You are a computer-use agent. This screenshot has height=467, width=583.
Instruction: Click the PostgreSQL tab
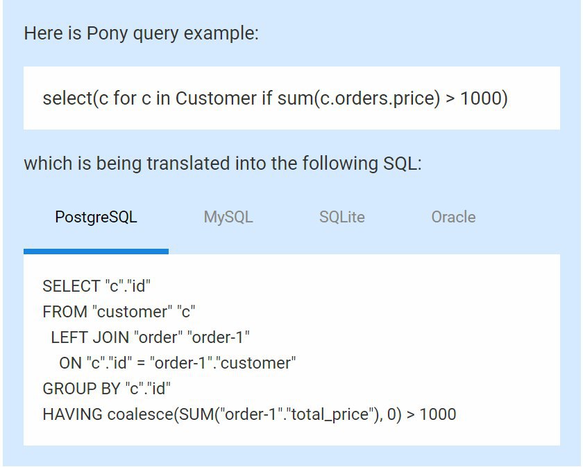pos(96,217)
